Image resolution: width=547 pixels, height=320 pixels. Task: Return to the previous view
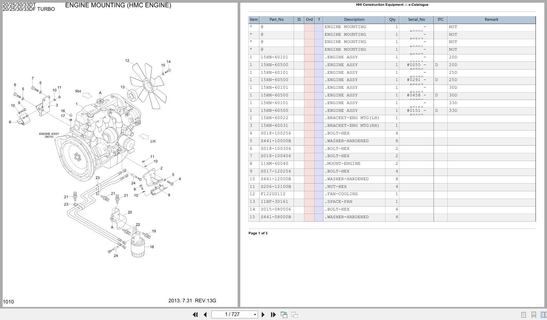(284, 315)
